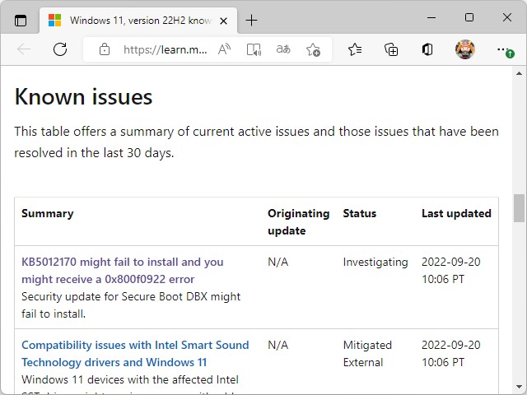Close the browser window

click(x=507, y=17)
